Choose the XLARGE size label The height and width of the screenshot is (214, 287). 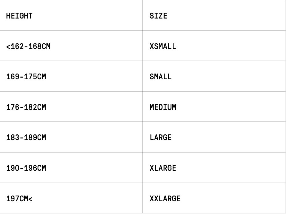click(163, 168)
